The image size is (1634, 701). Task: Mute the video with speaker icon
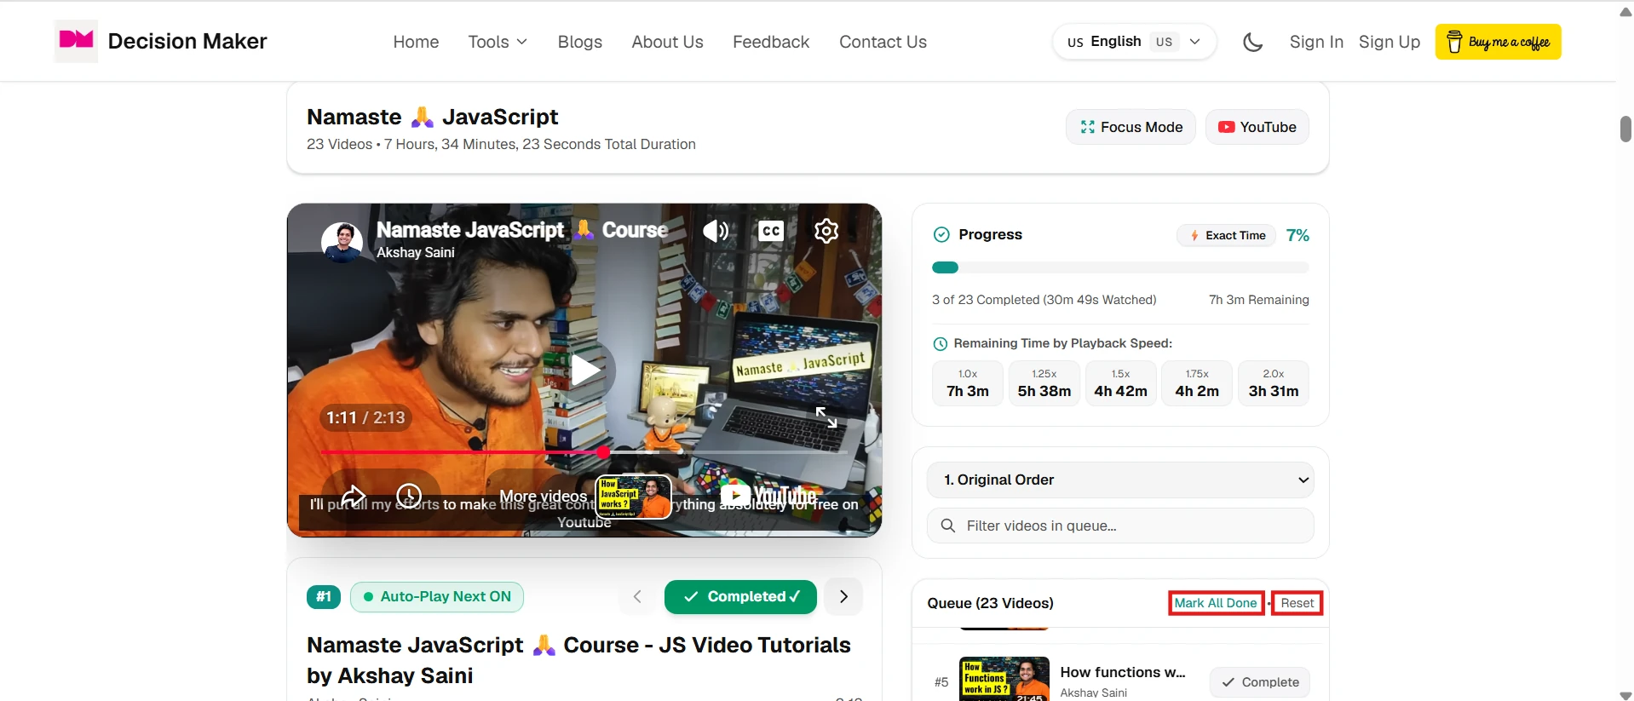(716, 231)
